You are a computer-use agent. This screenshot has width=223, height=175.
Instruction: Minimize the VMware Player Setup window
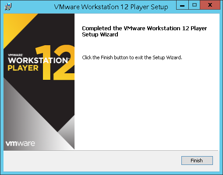[182, 5]
